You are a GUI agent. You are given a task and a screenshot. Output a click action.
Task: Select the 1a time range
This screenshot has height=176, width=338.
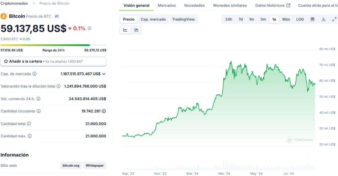coord(274,19)
